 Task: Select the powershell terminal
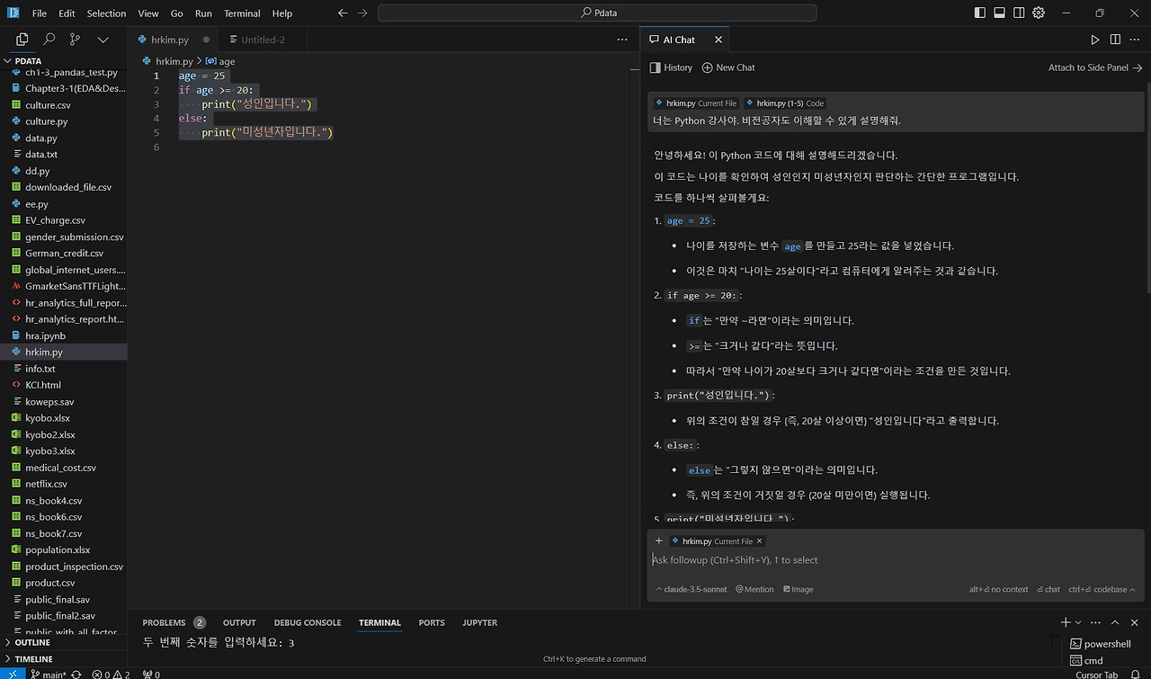[1102, 644]
